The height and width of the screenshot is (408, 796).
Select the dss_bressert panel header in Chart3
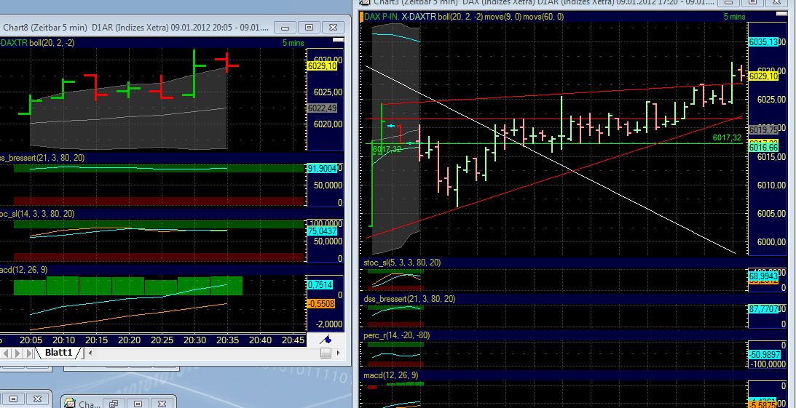409,299
